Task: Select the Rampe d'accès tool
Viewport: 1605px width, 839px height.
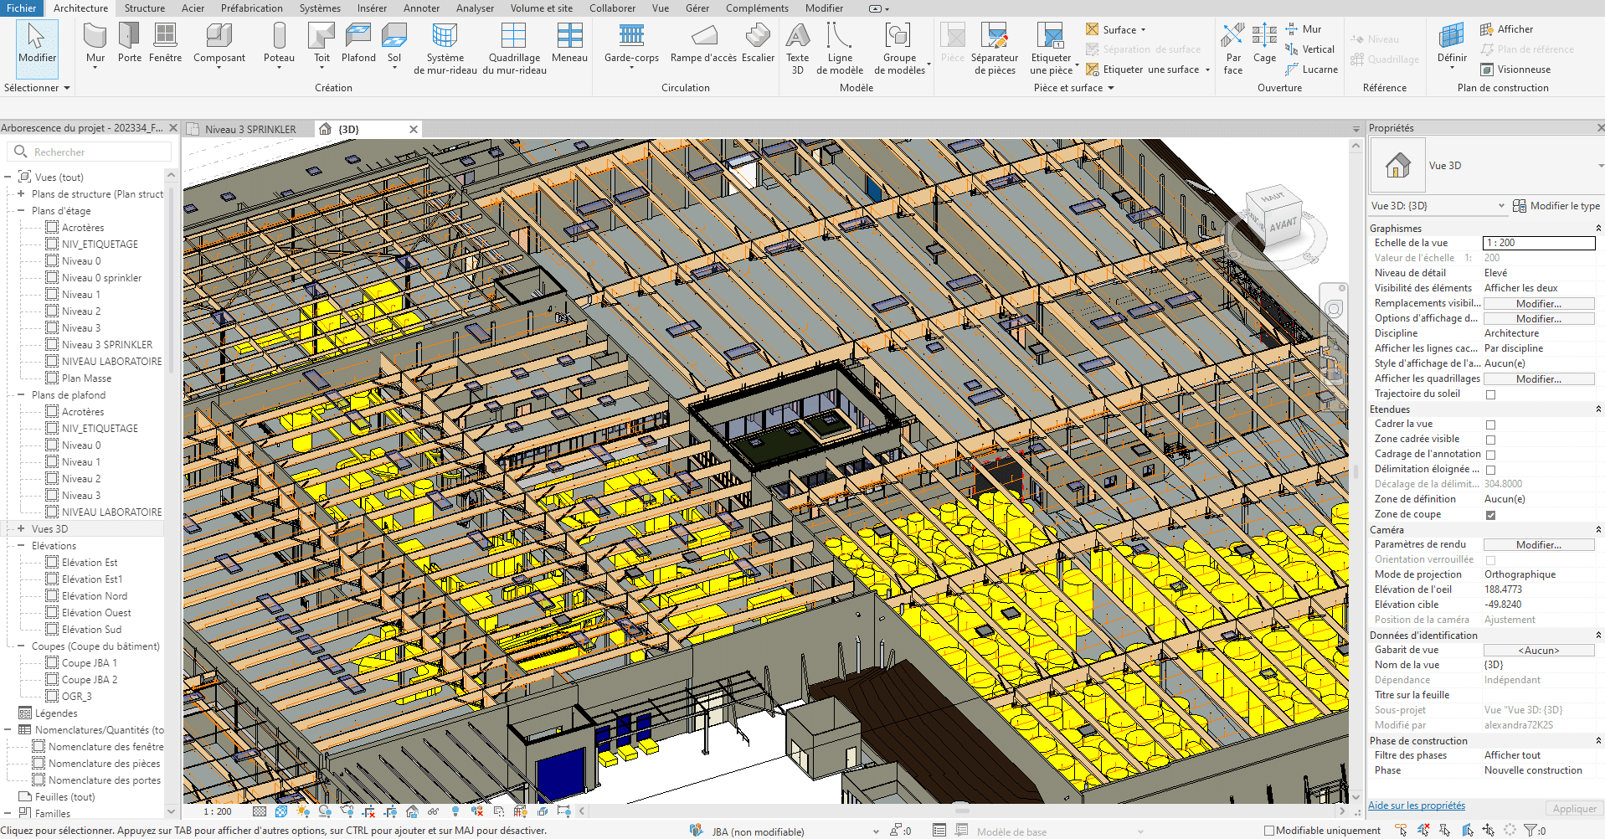Action: click(x=703, y=44)
